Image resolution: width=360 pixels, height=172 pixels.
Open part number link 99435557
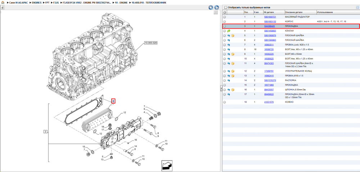[269, 90]
